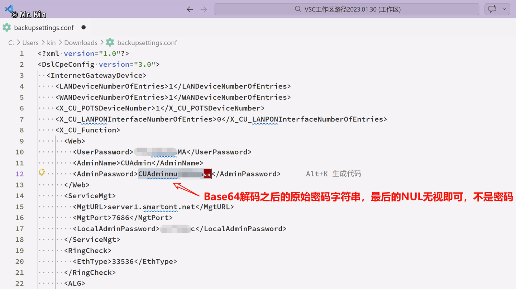Select line number 15 in the gutter
Screen dimensions: 516x289
[20, 207]
